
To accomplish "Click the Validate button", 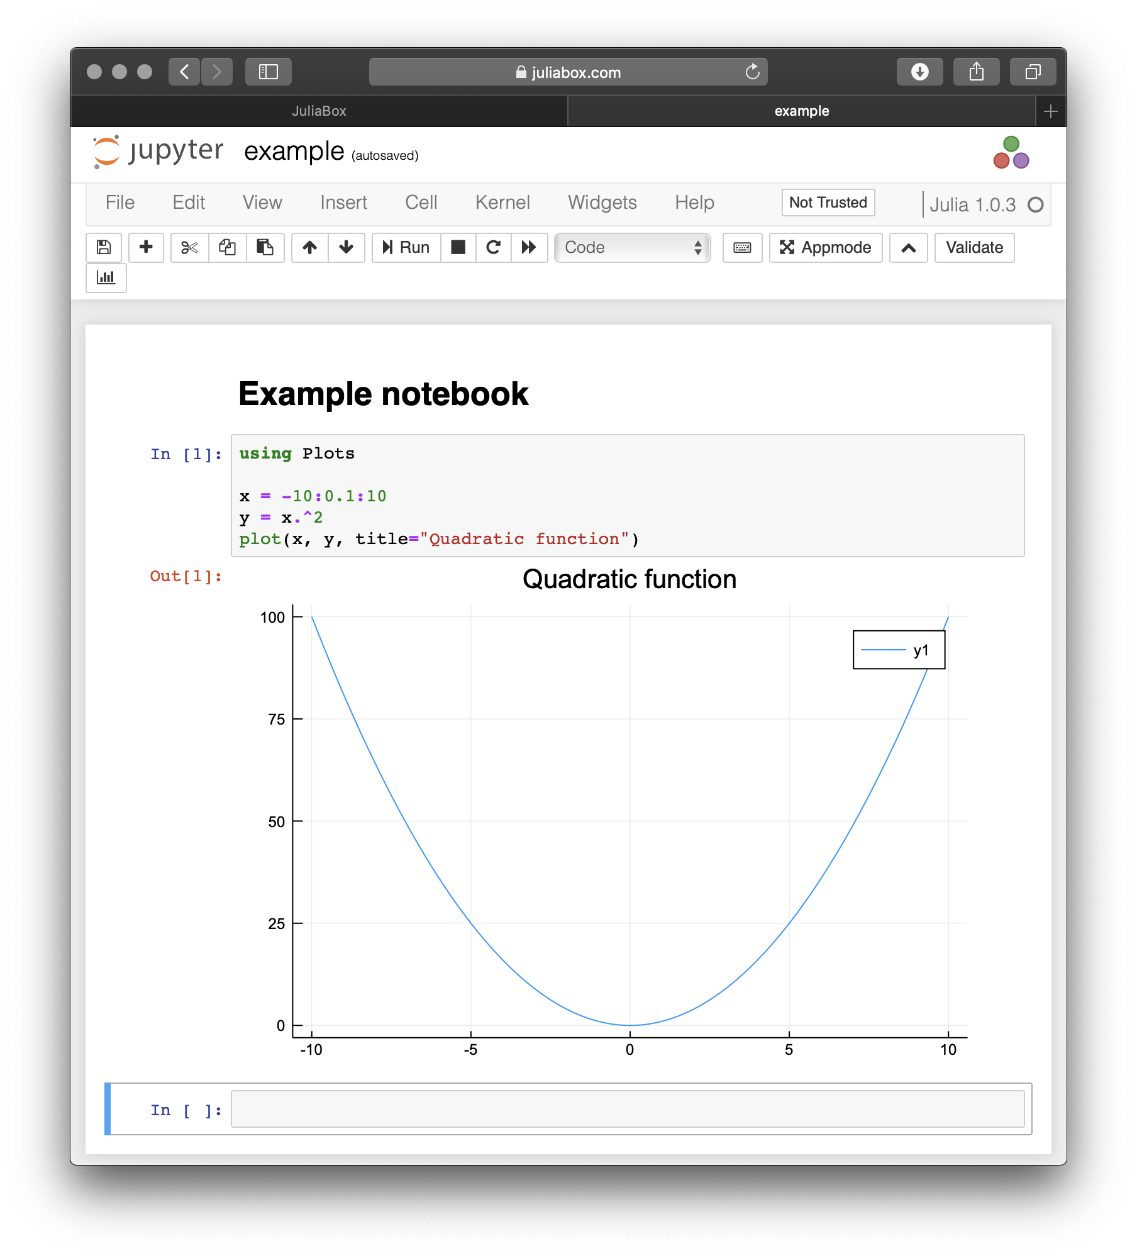I will 974,247.
